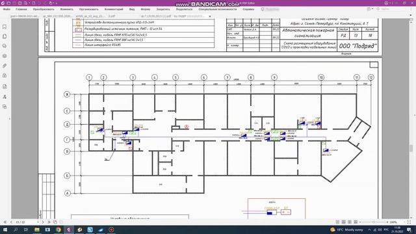
Task: Open the Комментарий ribbon tab
Action: pyautogui.click(x=114, y=9)
